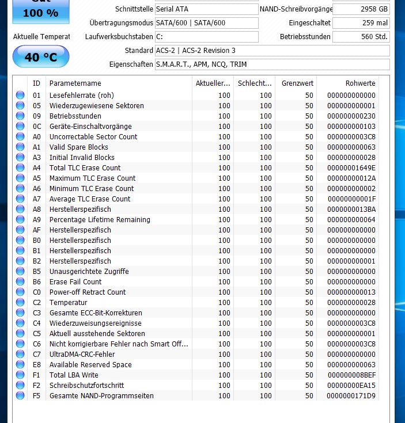Click the Aktueller... column header
The image size is (405, 423).
213,83
